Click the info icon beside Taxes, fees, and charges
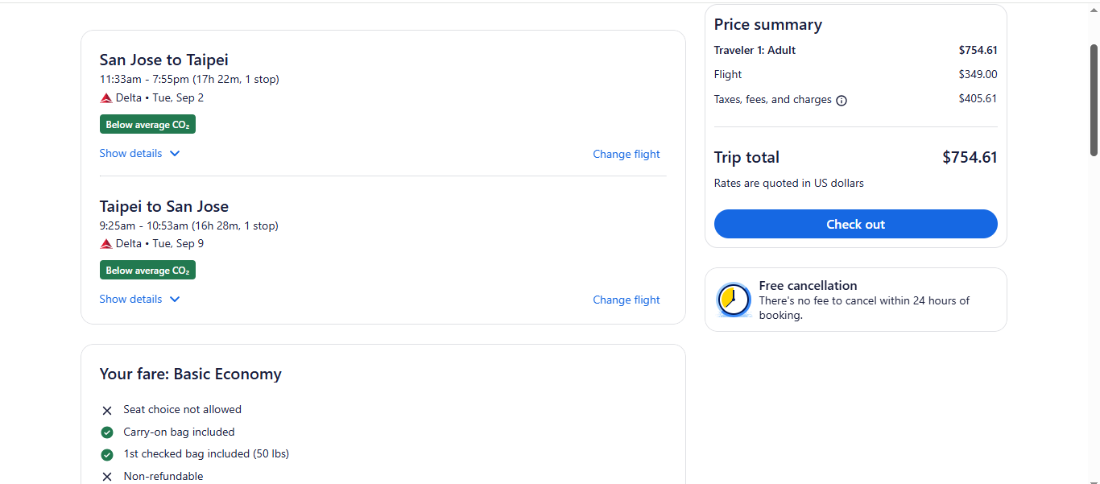This screenshot has height=484, width=1100. (842, 101)
